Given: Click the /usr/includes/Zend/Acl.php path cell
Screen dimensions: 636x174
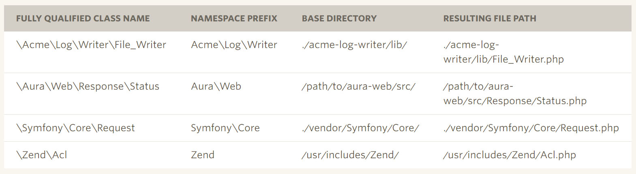Looking at the screenshot, I should [509, 155].
